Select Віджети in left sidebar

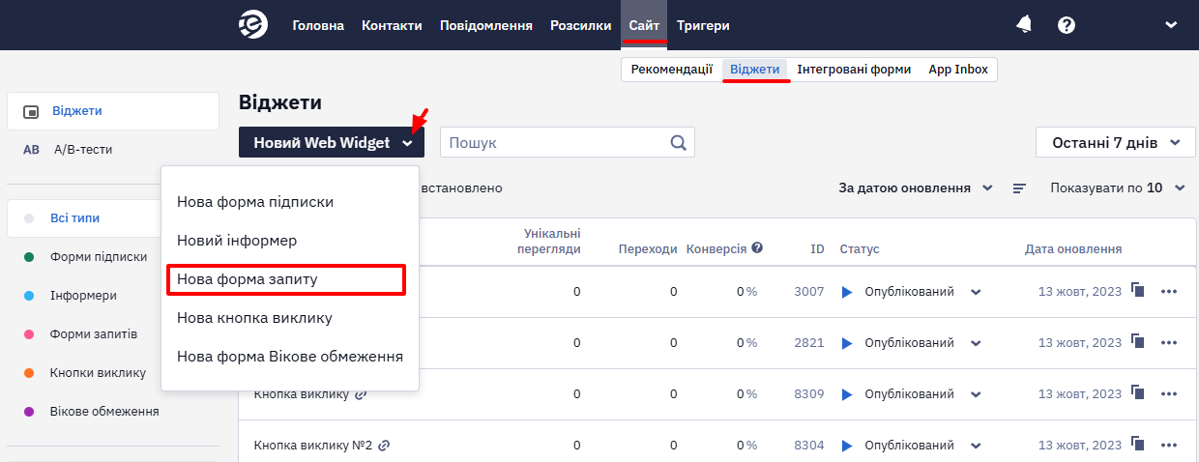pos(113,111)
